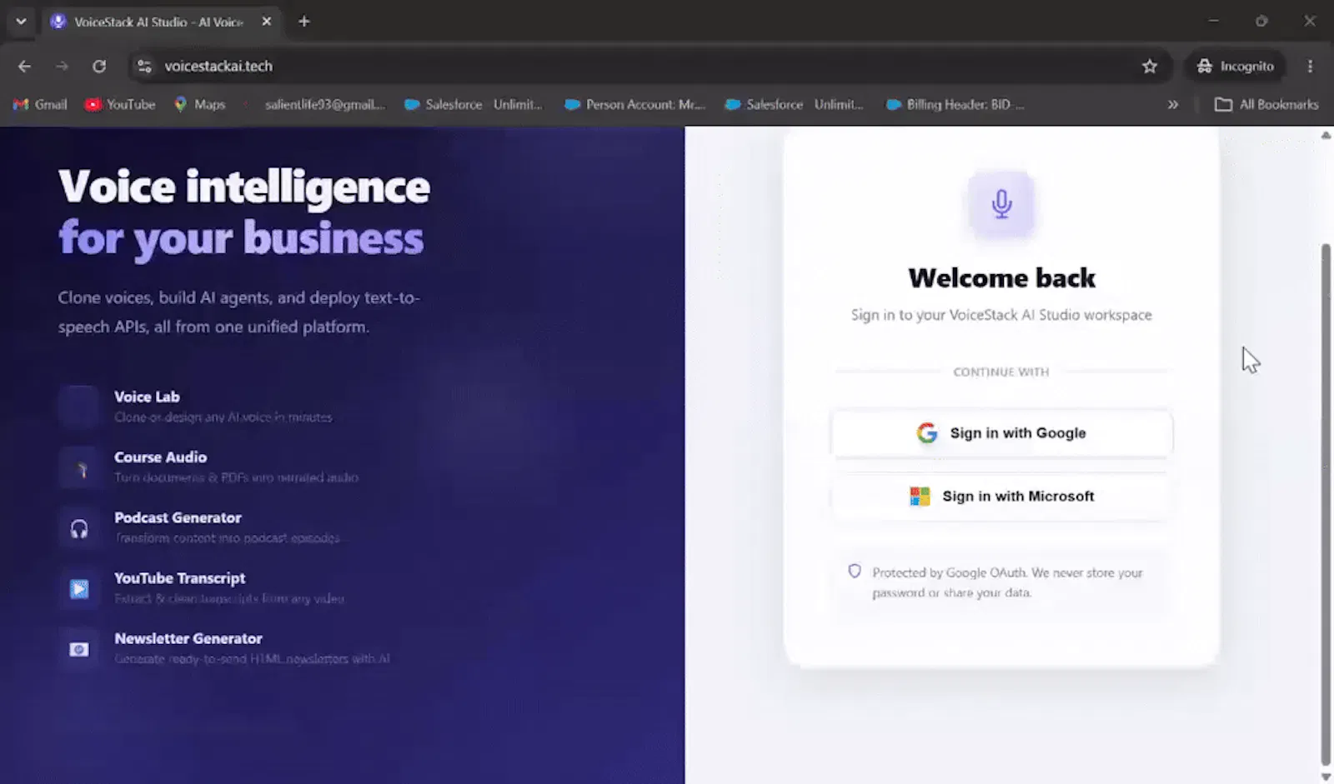
Task: Go back using the browser back arrow
Action: coord(24,66)
